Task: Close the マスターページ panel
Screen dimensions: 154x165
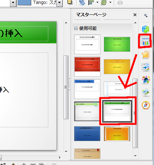Action: pyautogui.click(x=135, y=15)
